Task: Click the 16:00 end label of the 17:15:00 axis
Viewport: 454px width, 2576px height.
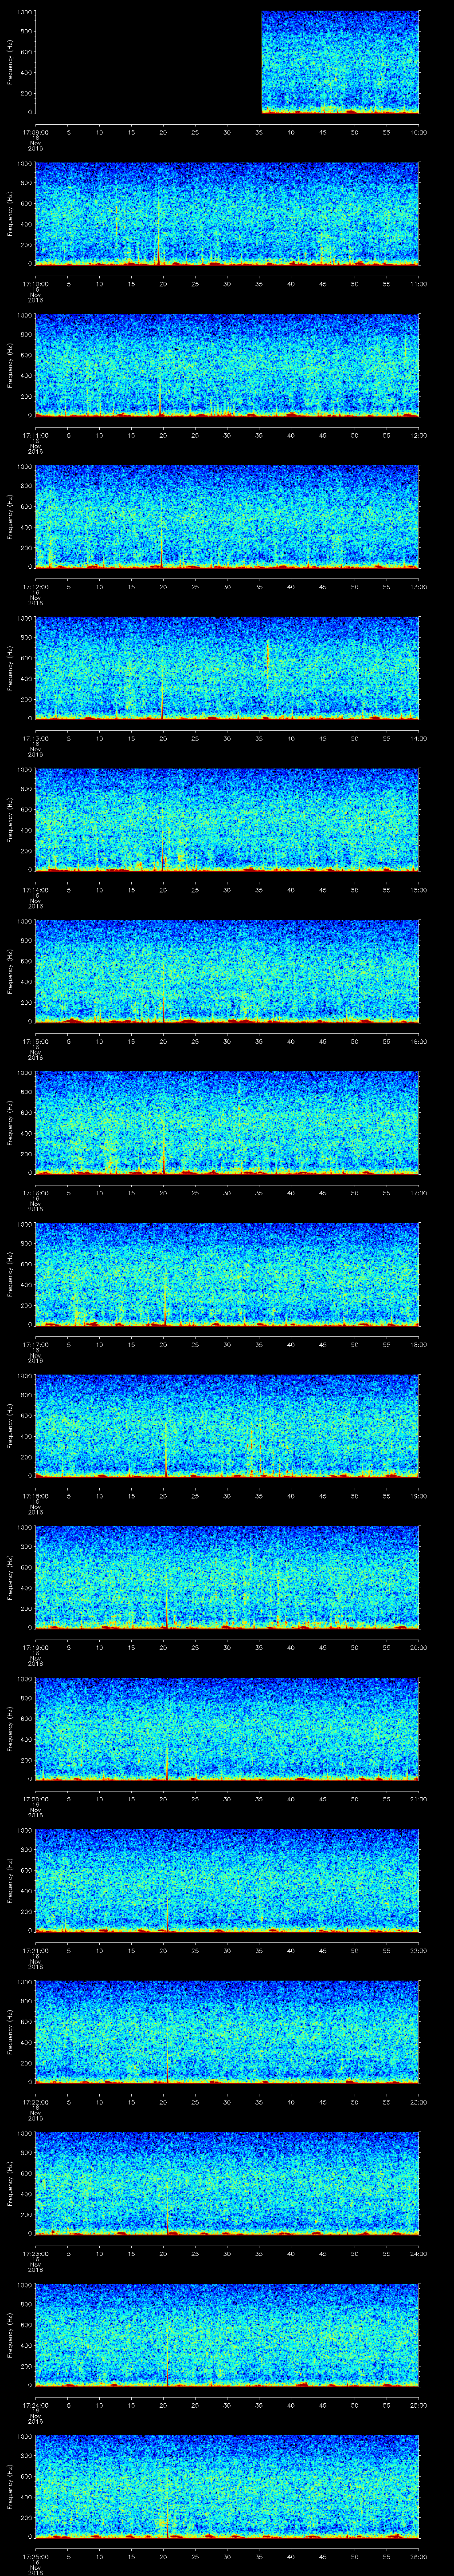Action: pos(418,1041)
